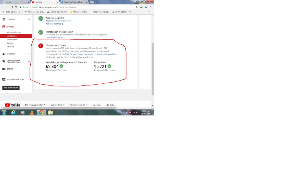The height and width of the screenshot is (180, 306).
Task: Reload the page with the refresh icon
Action: pos(11,7)
